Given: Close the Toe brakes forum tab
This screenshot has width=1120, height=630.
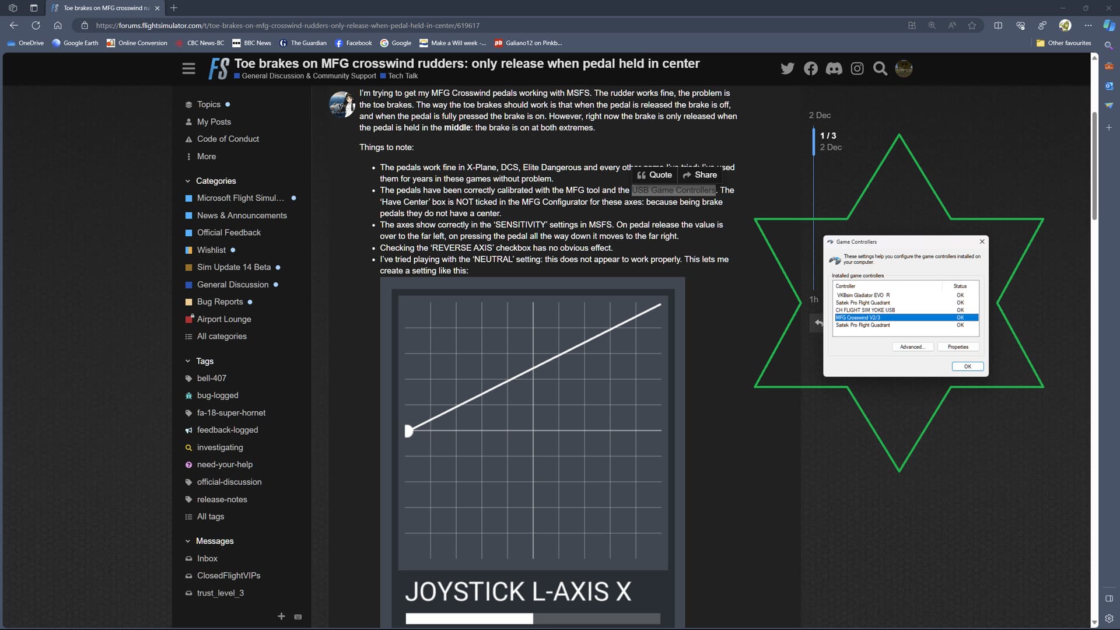Looking at the screenshot, I should tap(157, 8).
